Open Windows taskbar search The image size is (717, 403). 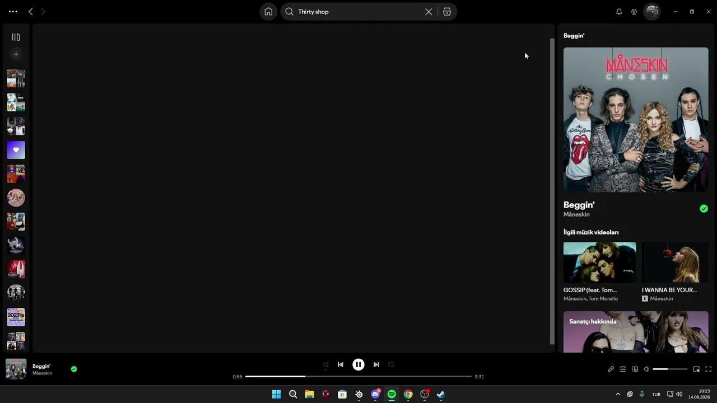click(293, 394)
